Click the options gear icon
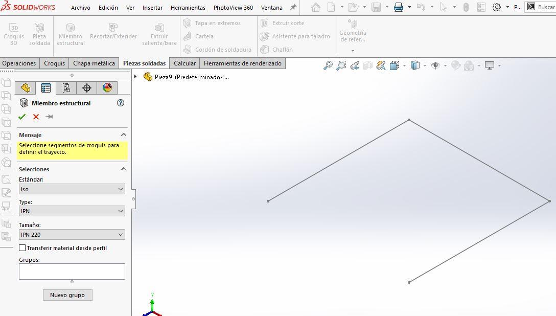The height and width of the screenshot is (316, 556). pyautogui.click(x=496, y=7)
